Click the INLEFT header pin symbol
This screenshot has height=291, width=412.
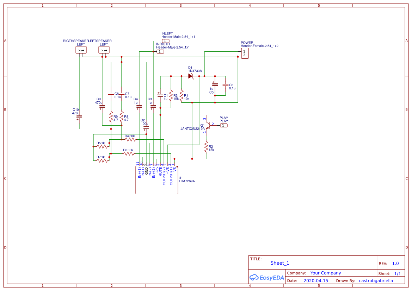166,41
